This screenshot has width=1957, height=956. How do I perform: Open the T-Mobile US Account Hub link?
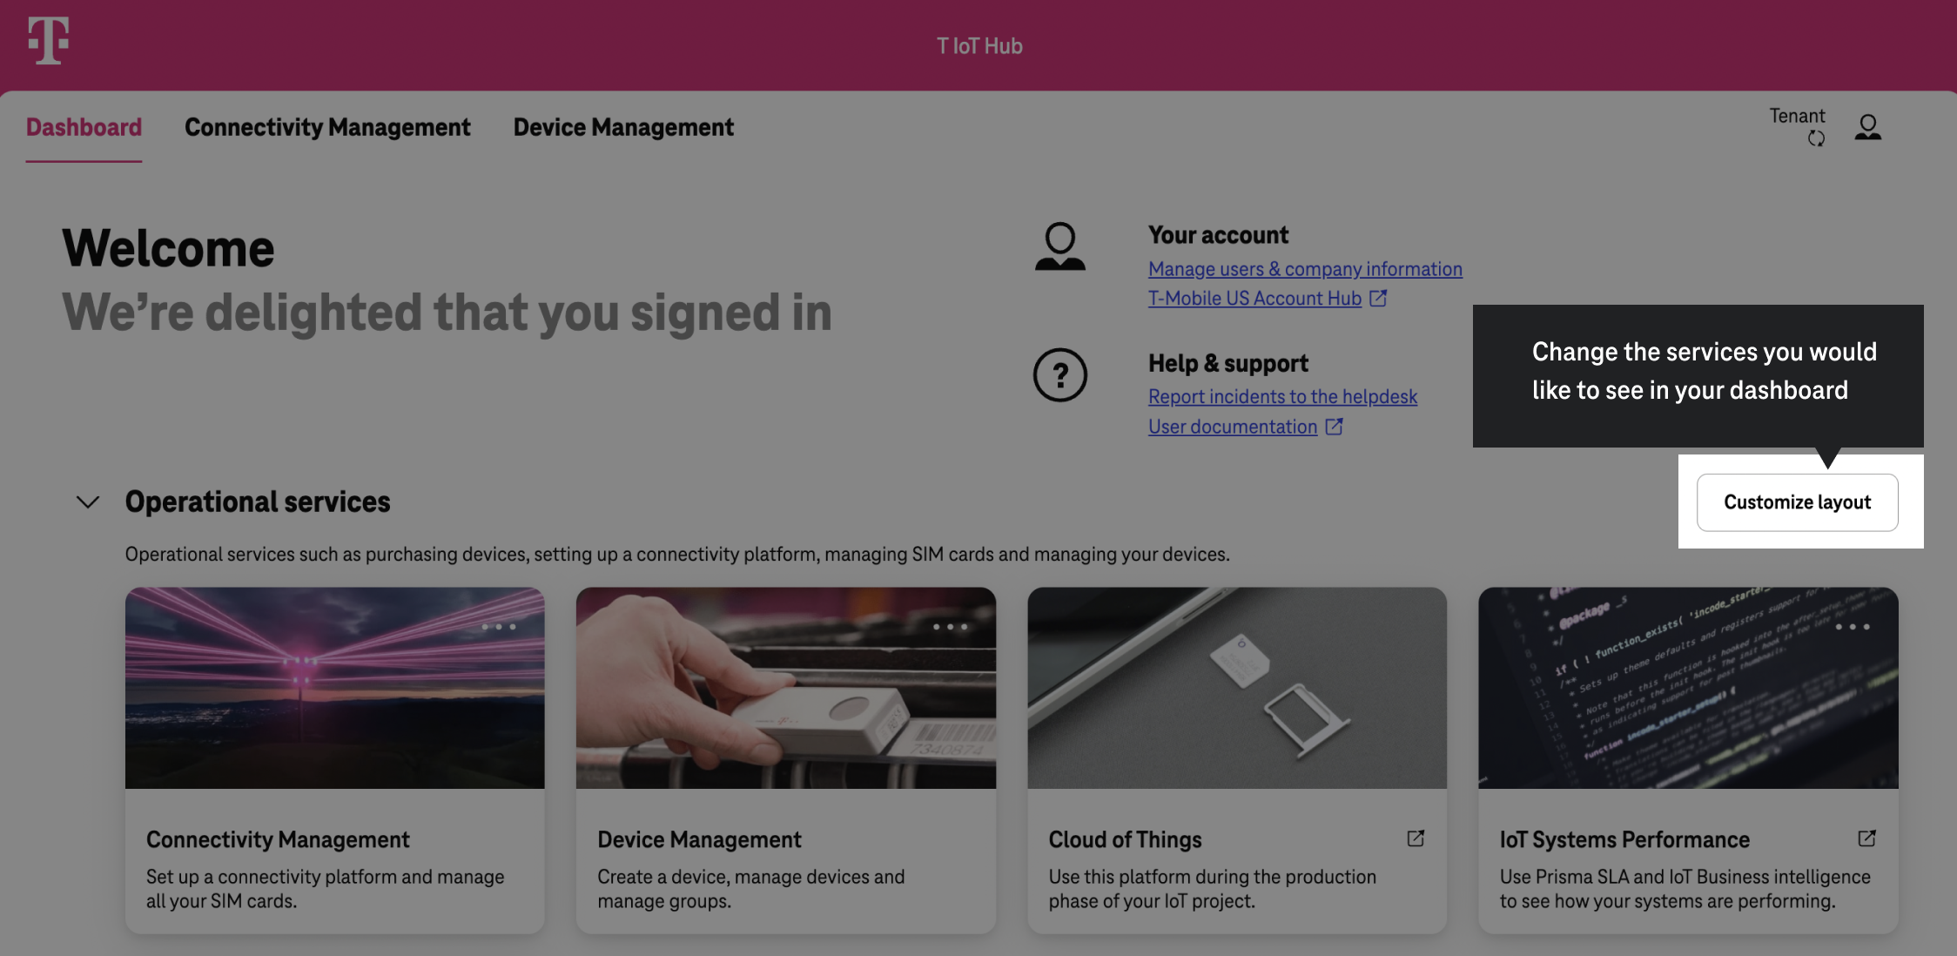[x=1254, y=299]
